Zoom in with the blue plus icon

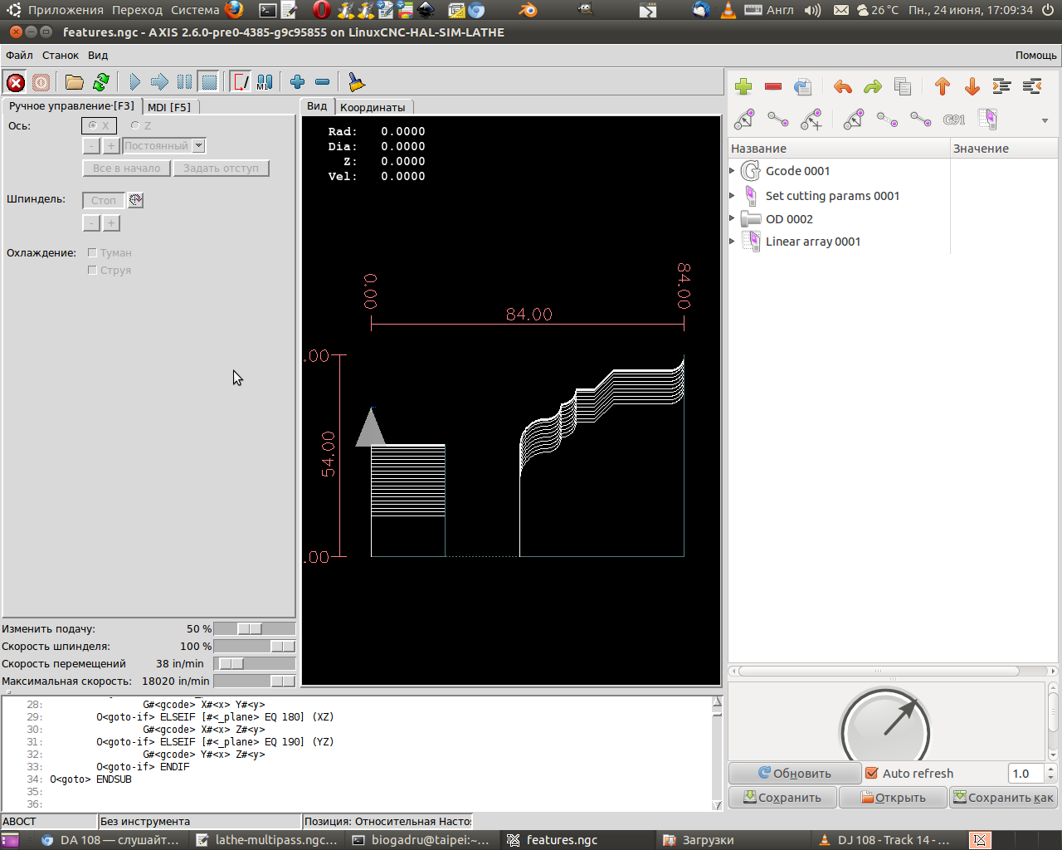coord(297,82)
